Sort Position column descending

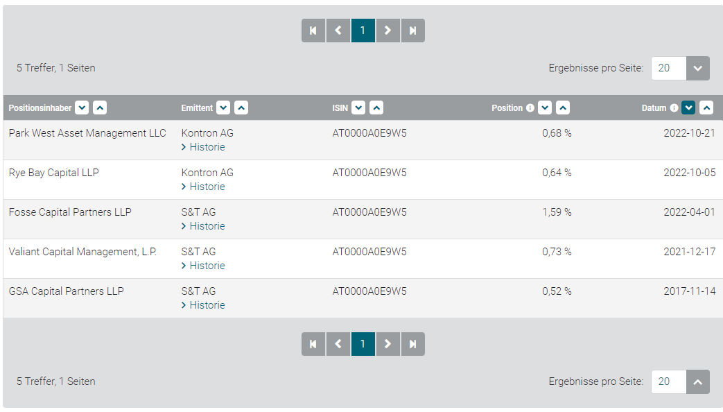(545, 108)
